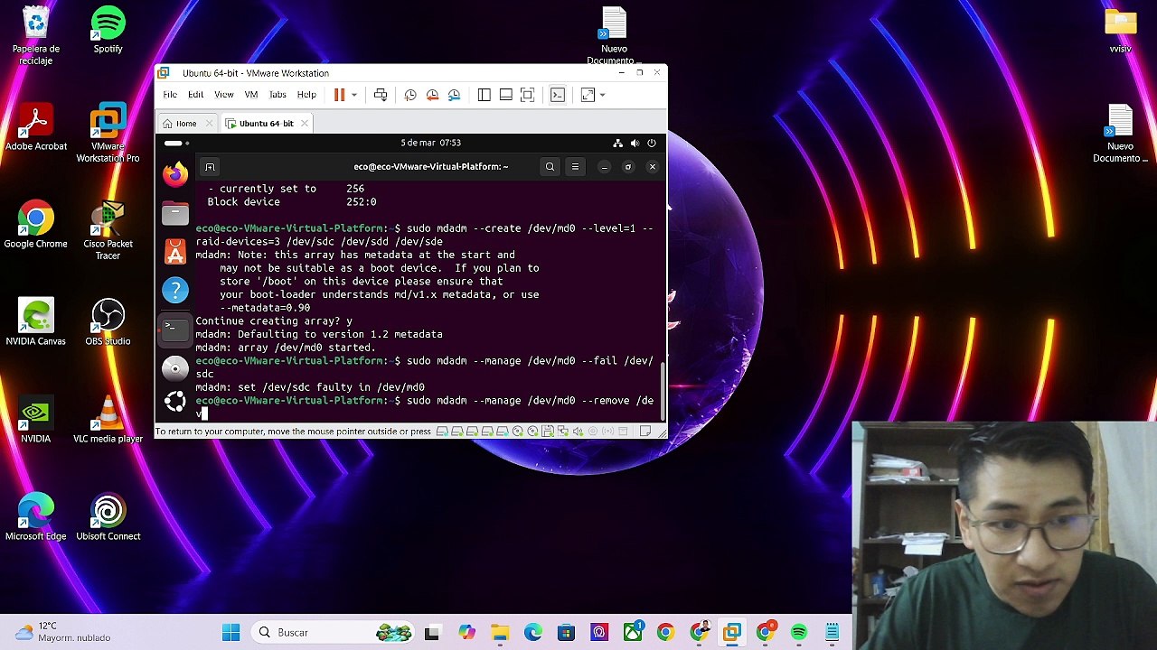
Task: Open the snapshot manager icon
Action: pyautogui.click(x=454, y=95)
